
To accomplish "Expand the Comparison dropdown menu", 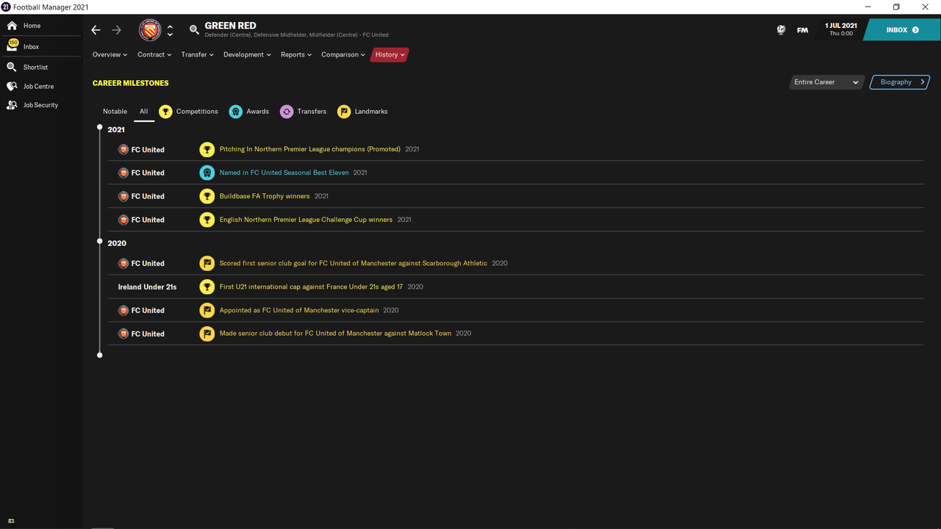I will tap(343, 54).
